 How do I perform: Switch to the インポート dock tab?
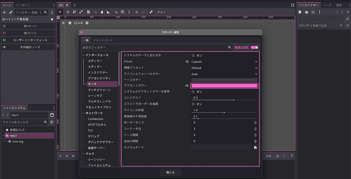(23, 5)
